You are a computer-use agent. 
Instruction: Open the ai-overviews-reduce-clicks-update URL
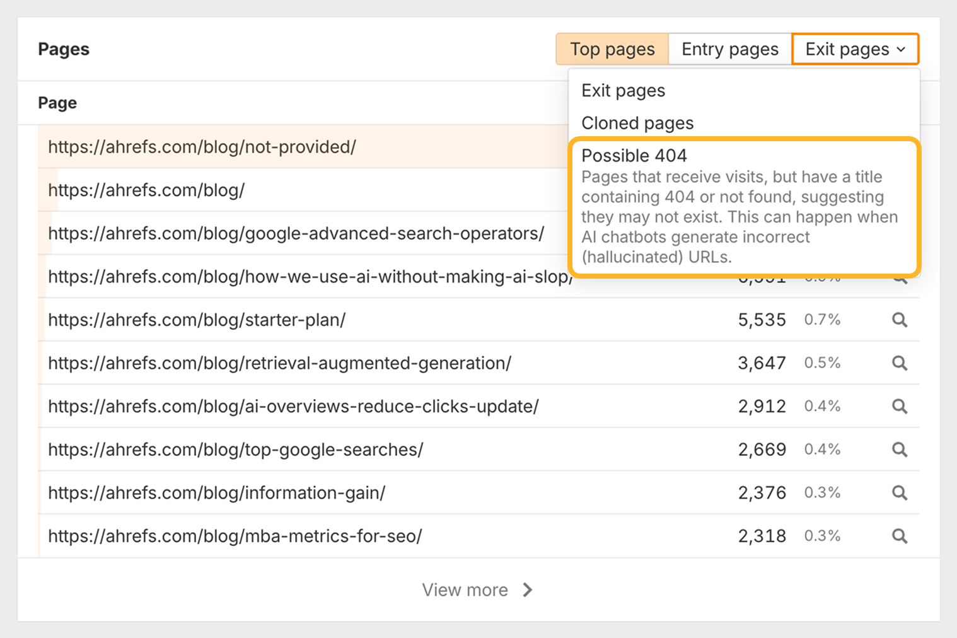coord(293,407)
